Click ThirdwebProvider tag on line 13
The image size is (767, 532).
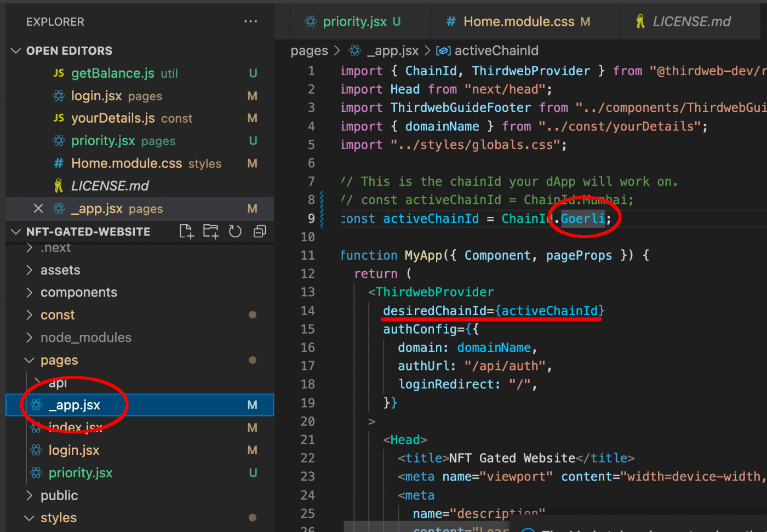434,292
